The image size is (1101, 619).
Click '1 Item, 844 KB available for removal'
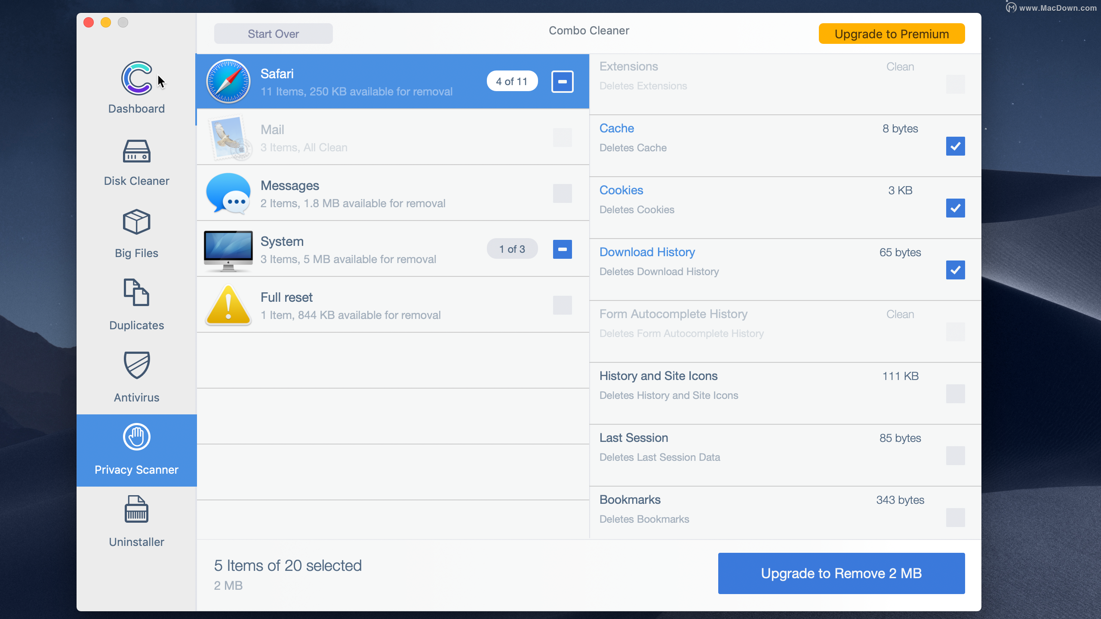351,315
